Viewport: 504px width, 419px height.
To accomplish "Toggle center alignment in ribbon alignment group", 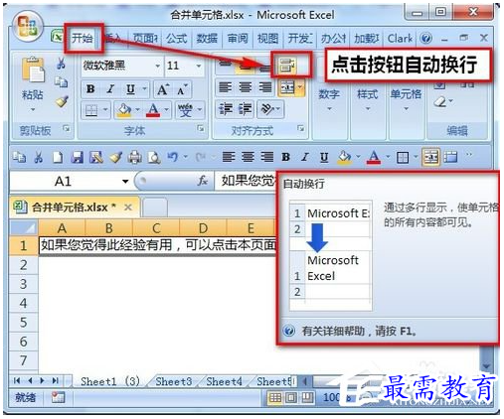I will tap(246, 87).
